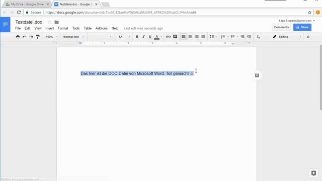The height and width of the screenshot is (181, 322).
Task: Redo the last action
Action: [x=31, y=37]
